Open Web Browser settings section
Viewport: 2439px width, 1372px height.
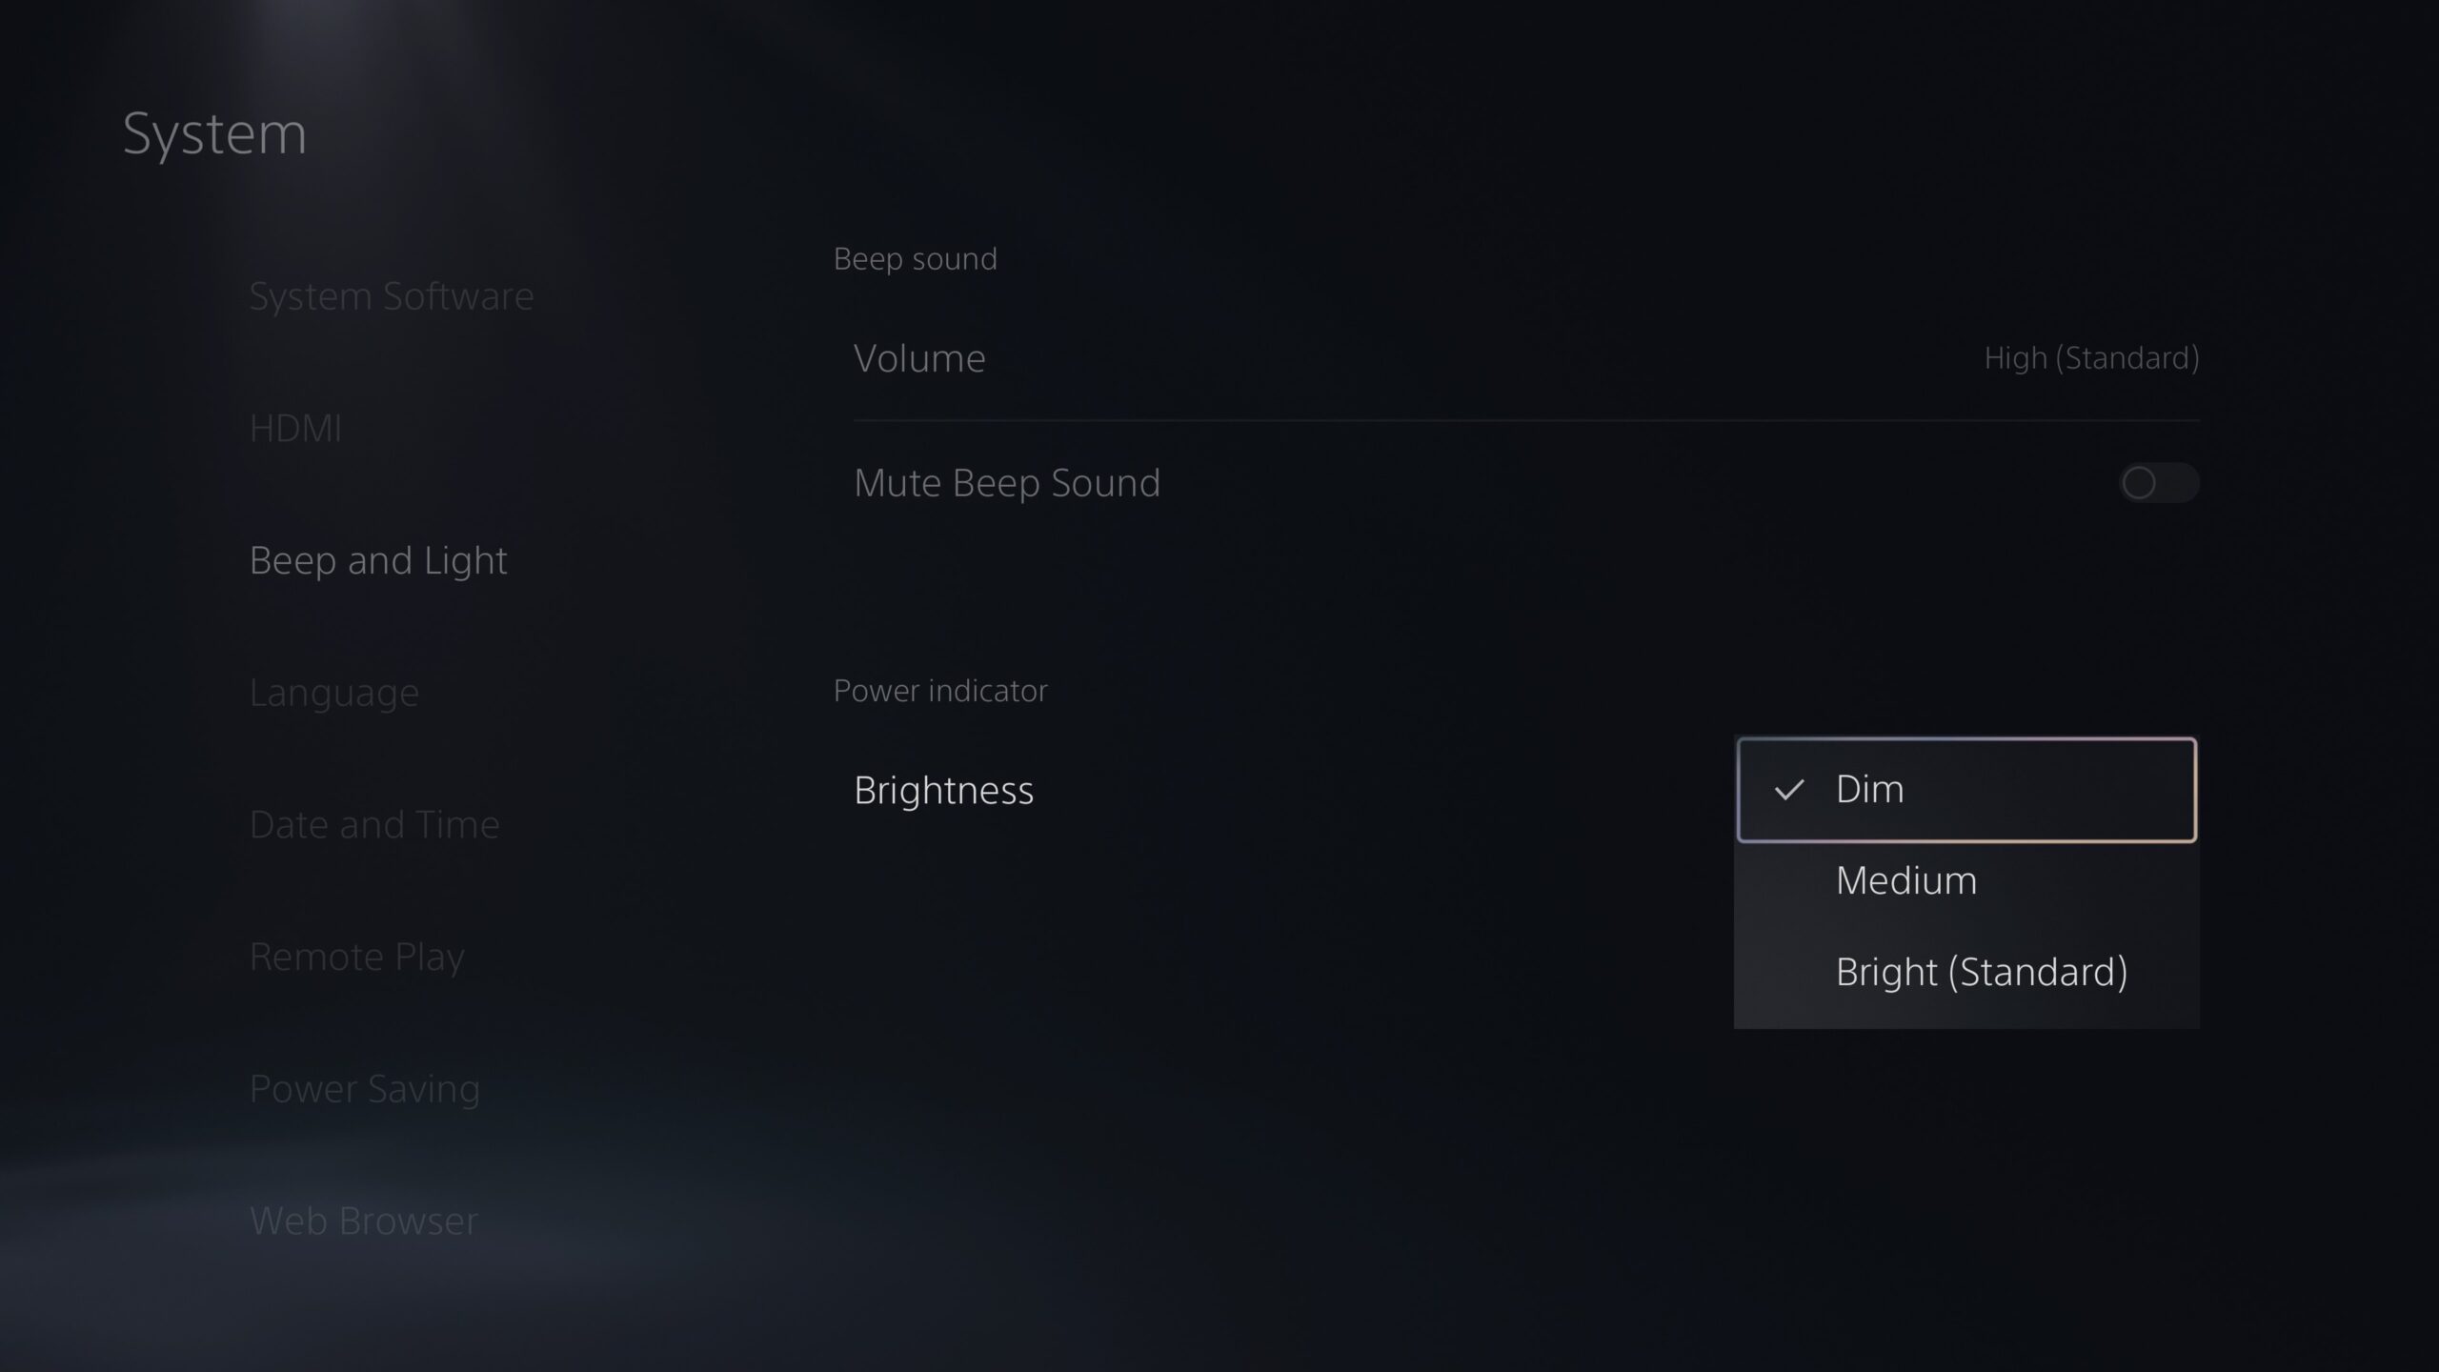364,1218
